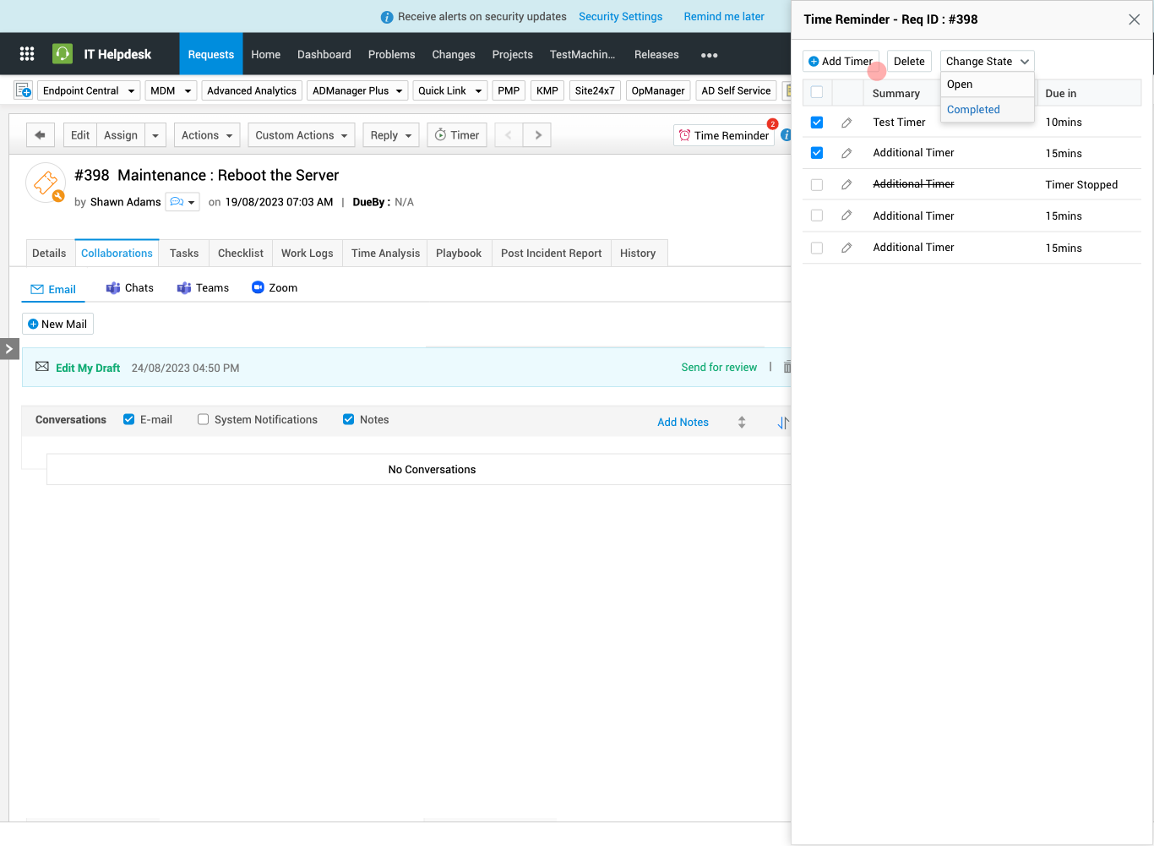Edit Test Timer using its pencil icon
This screenshot has width=1154, height=846.
847,123
